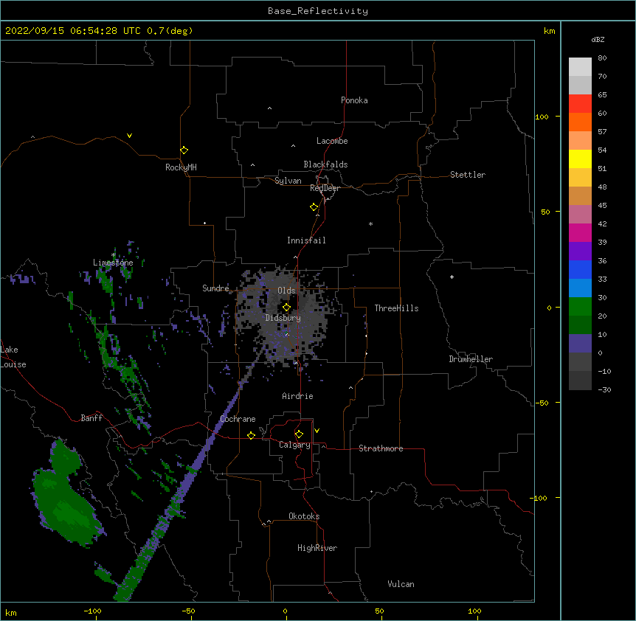Click the yellow V marker northwest of RockyMH
This screenshot has height=621, width=636.
coord(129,136)
